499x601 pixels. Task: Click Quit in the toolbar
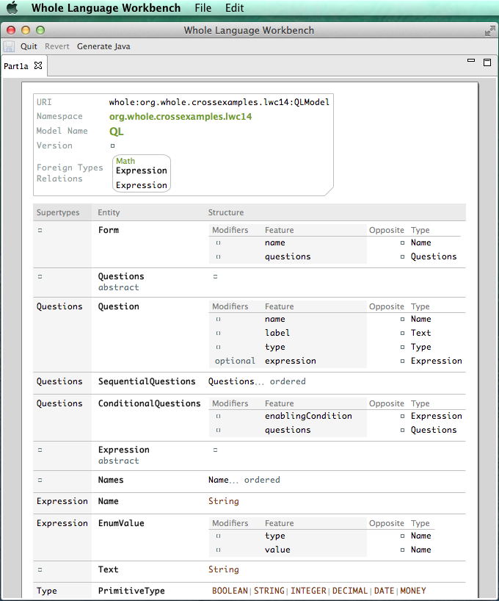tap(29, 46)
